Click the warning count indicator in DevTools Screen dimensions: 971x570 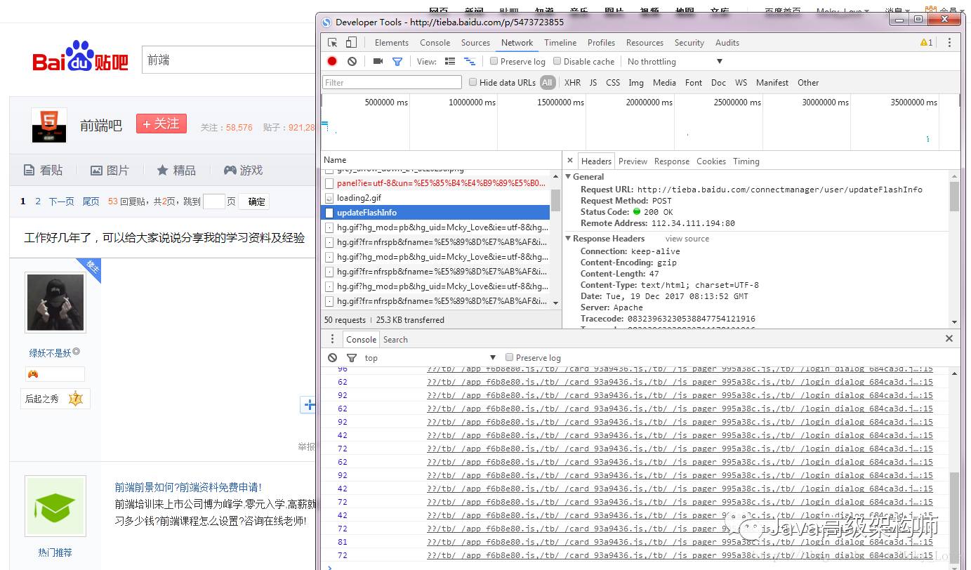(x=927, y=43)
